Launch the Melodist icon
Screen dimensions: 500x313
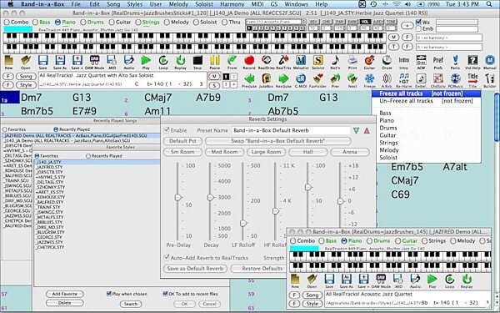tap(301, 62)
